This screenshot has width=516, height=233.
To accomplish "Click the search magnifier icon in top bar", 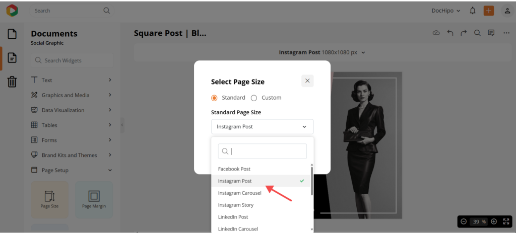I will (107, 11).
